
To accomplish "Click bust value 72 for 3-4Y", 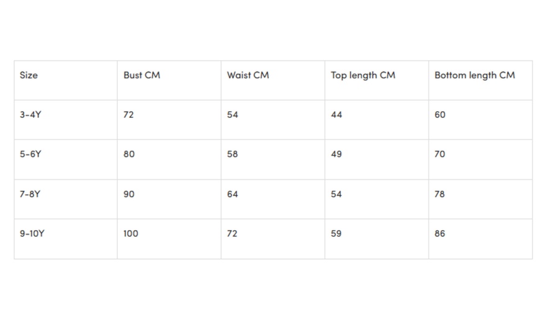I will (x=128, y=115).
